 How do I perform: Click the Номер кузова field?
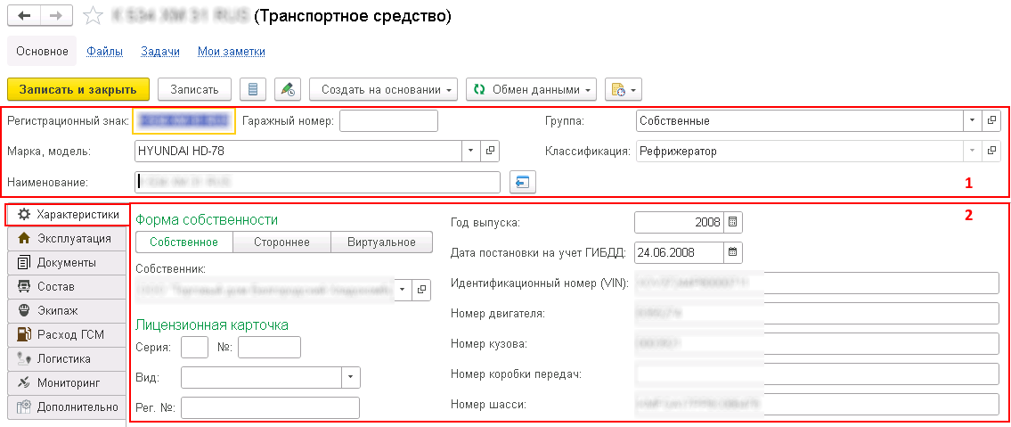pyautogui.click(x=817, y=344)
